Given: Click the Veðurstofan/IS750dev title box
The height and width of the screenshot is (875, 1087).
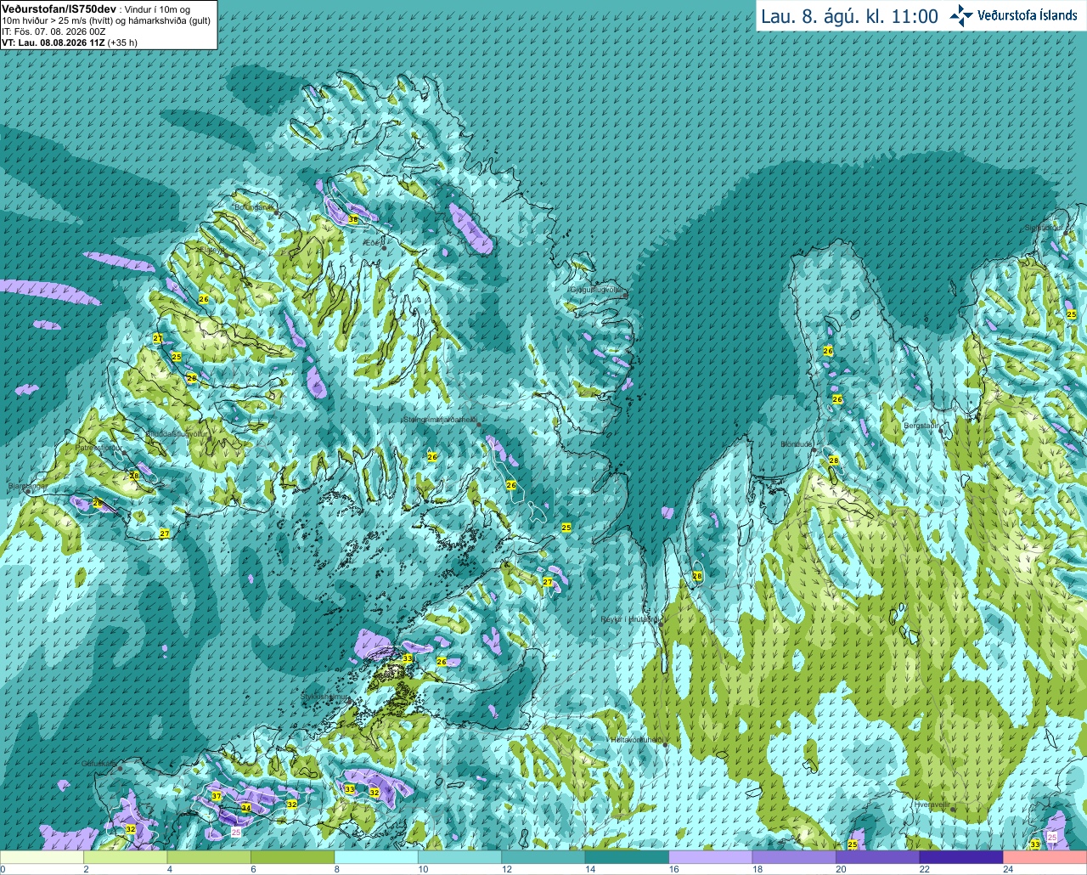Looking at the screenshot, I should [109, 25].
